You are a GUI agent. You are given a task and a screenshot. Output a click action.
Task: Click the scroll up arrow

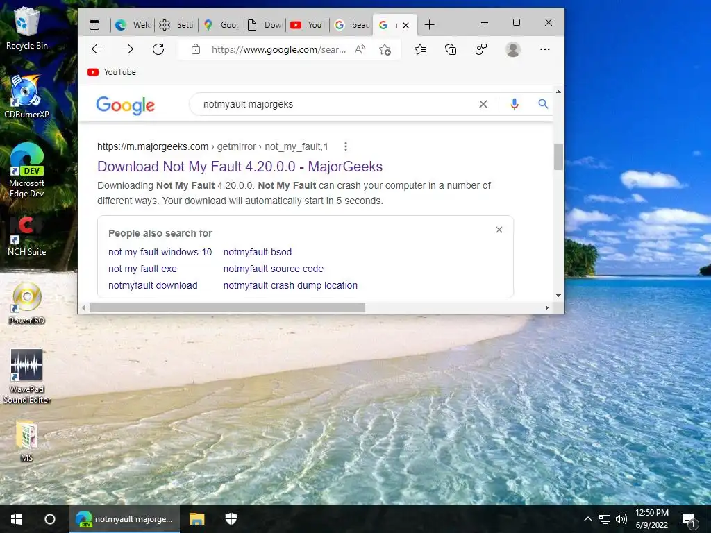[x=559, y=92]
